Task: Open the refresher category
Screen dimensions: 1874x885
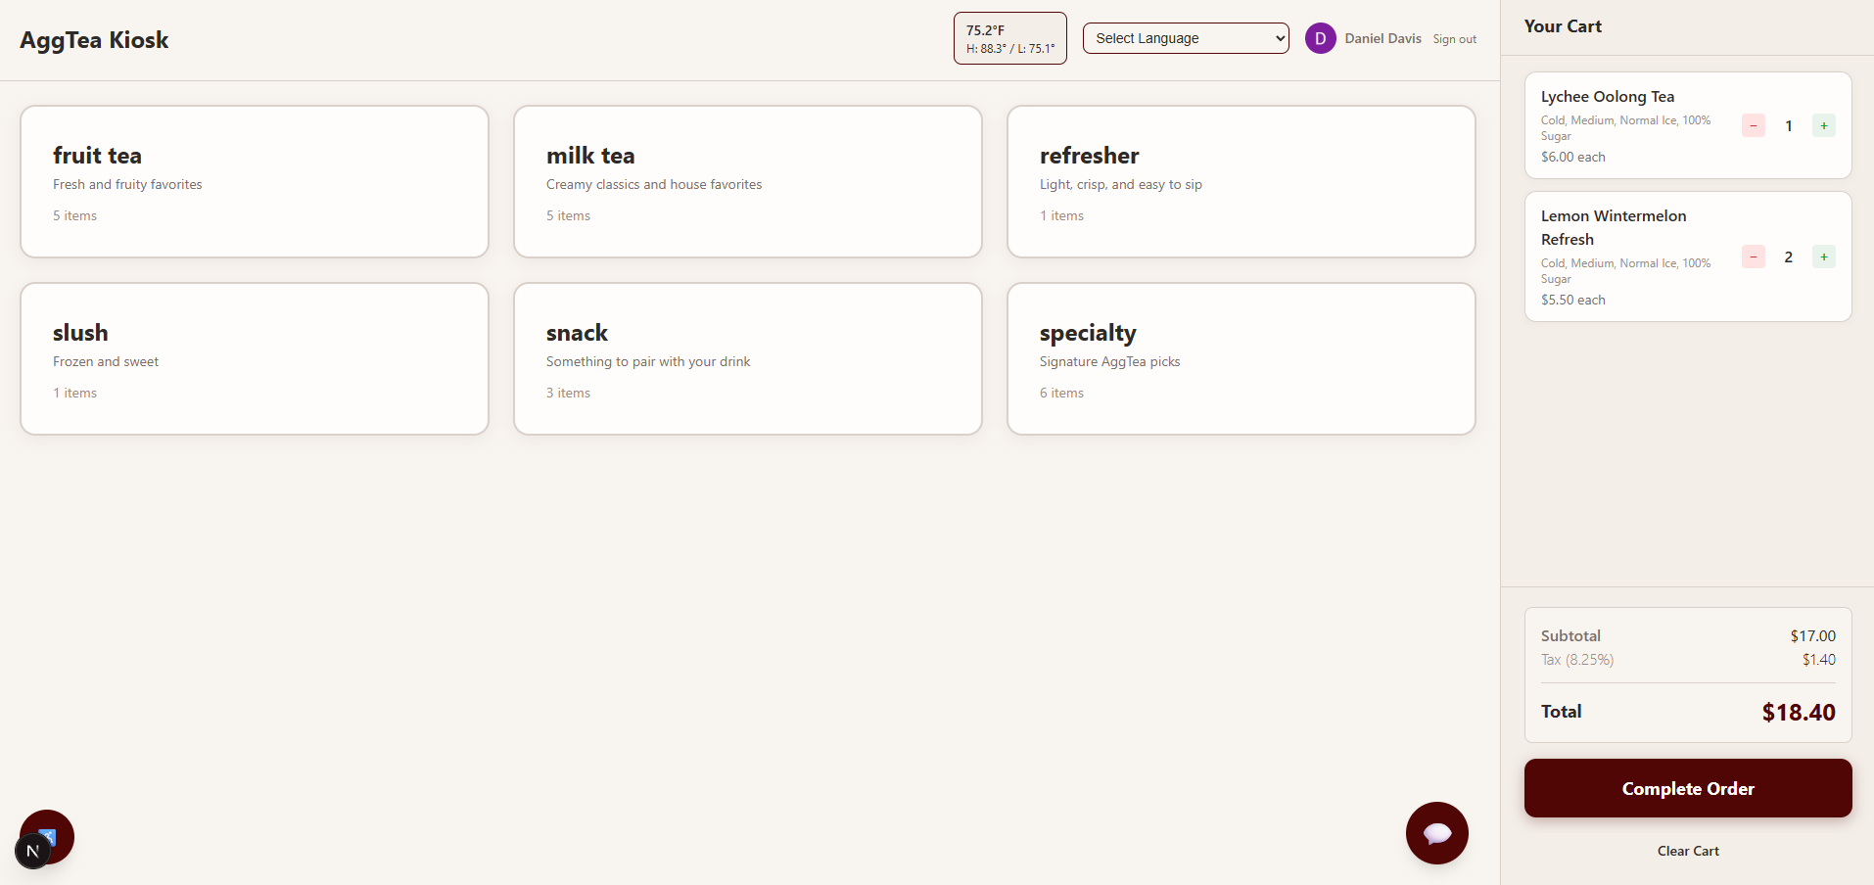Action: pos(1242,181)
